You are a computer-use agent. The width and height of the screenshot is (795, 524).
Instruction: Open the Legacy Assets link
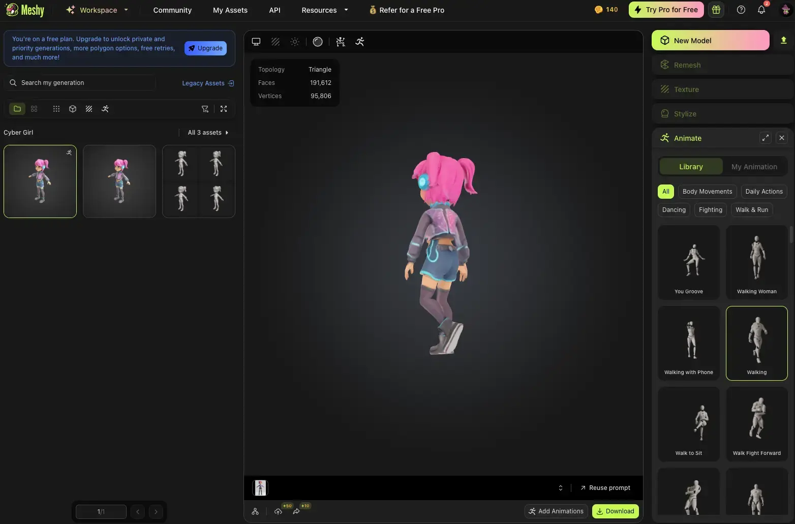(x=203, y=83)
